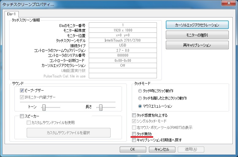
Task: Uncheck the ビープ・ブザー checkbox
Action: point(22,91)
